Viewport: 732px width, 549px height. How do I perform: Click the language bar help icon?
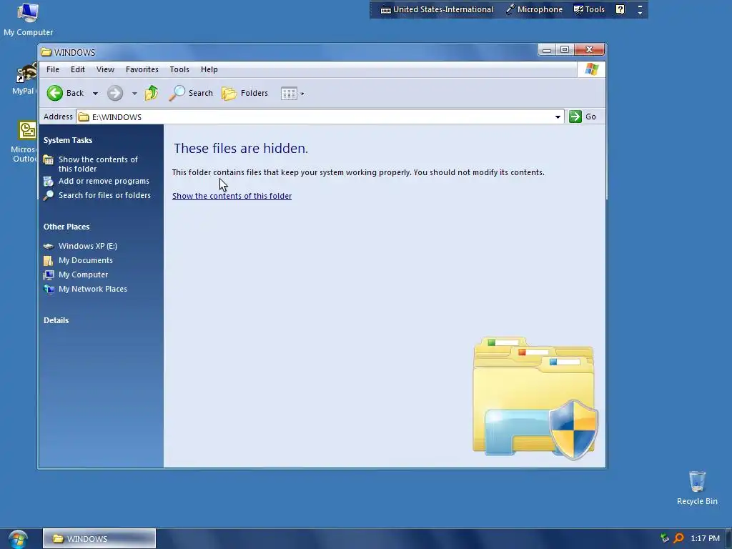(x=620, y=9)
